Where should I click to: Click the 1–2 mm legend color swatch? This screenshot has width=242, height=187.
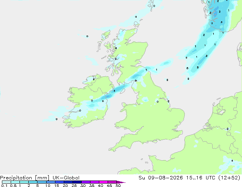pyautogui.click(x=24, y=182)
